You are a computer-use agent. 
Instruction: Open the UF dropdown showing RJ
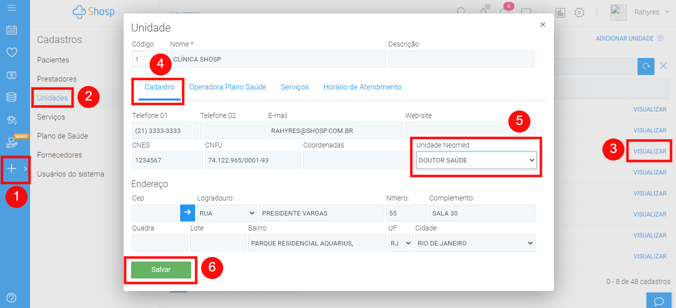click(401, 243)
